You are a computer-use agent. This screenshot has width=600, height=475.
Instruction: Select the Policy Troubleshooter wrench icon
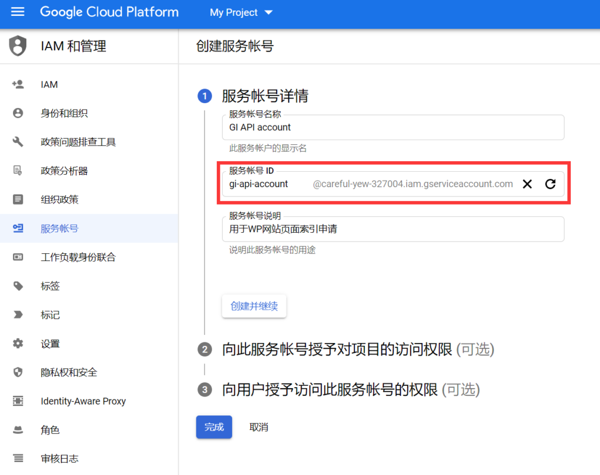(x=18, y=142)
